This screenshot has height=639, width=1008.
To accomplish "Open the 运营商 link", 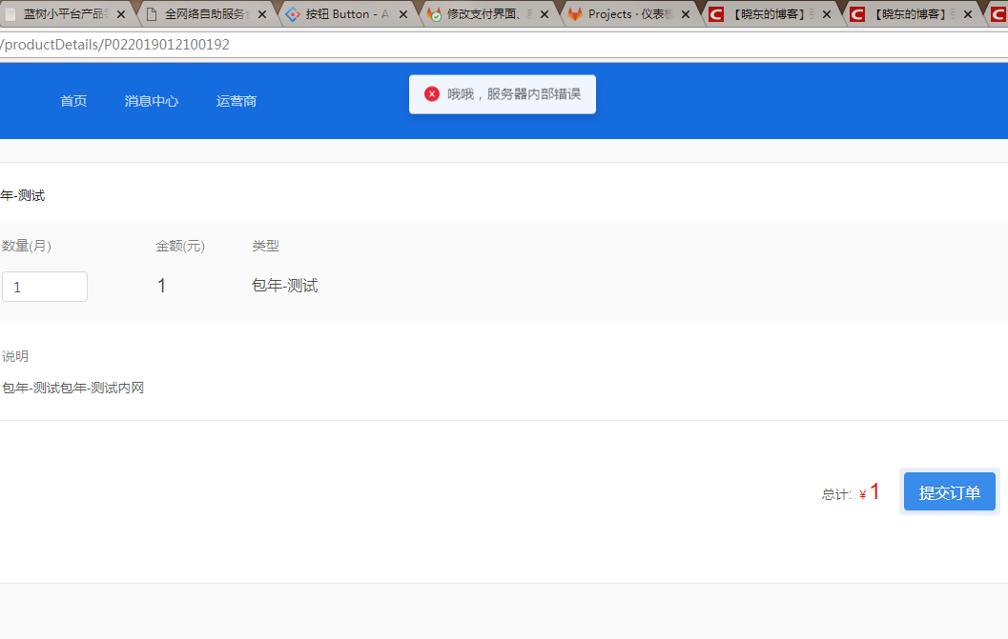I will point(236,100).
